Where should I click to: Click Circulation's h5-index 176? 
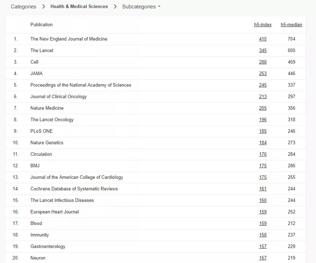[x=263, y=154]
